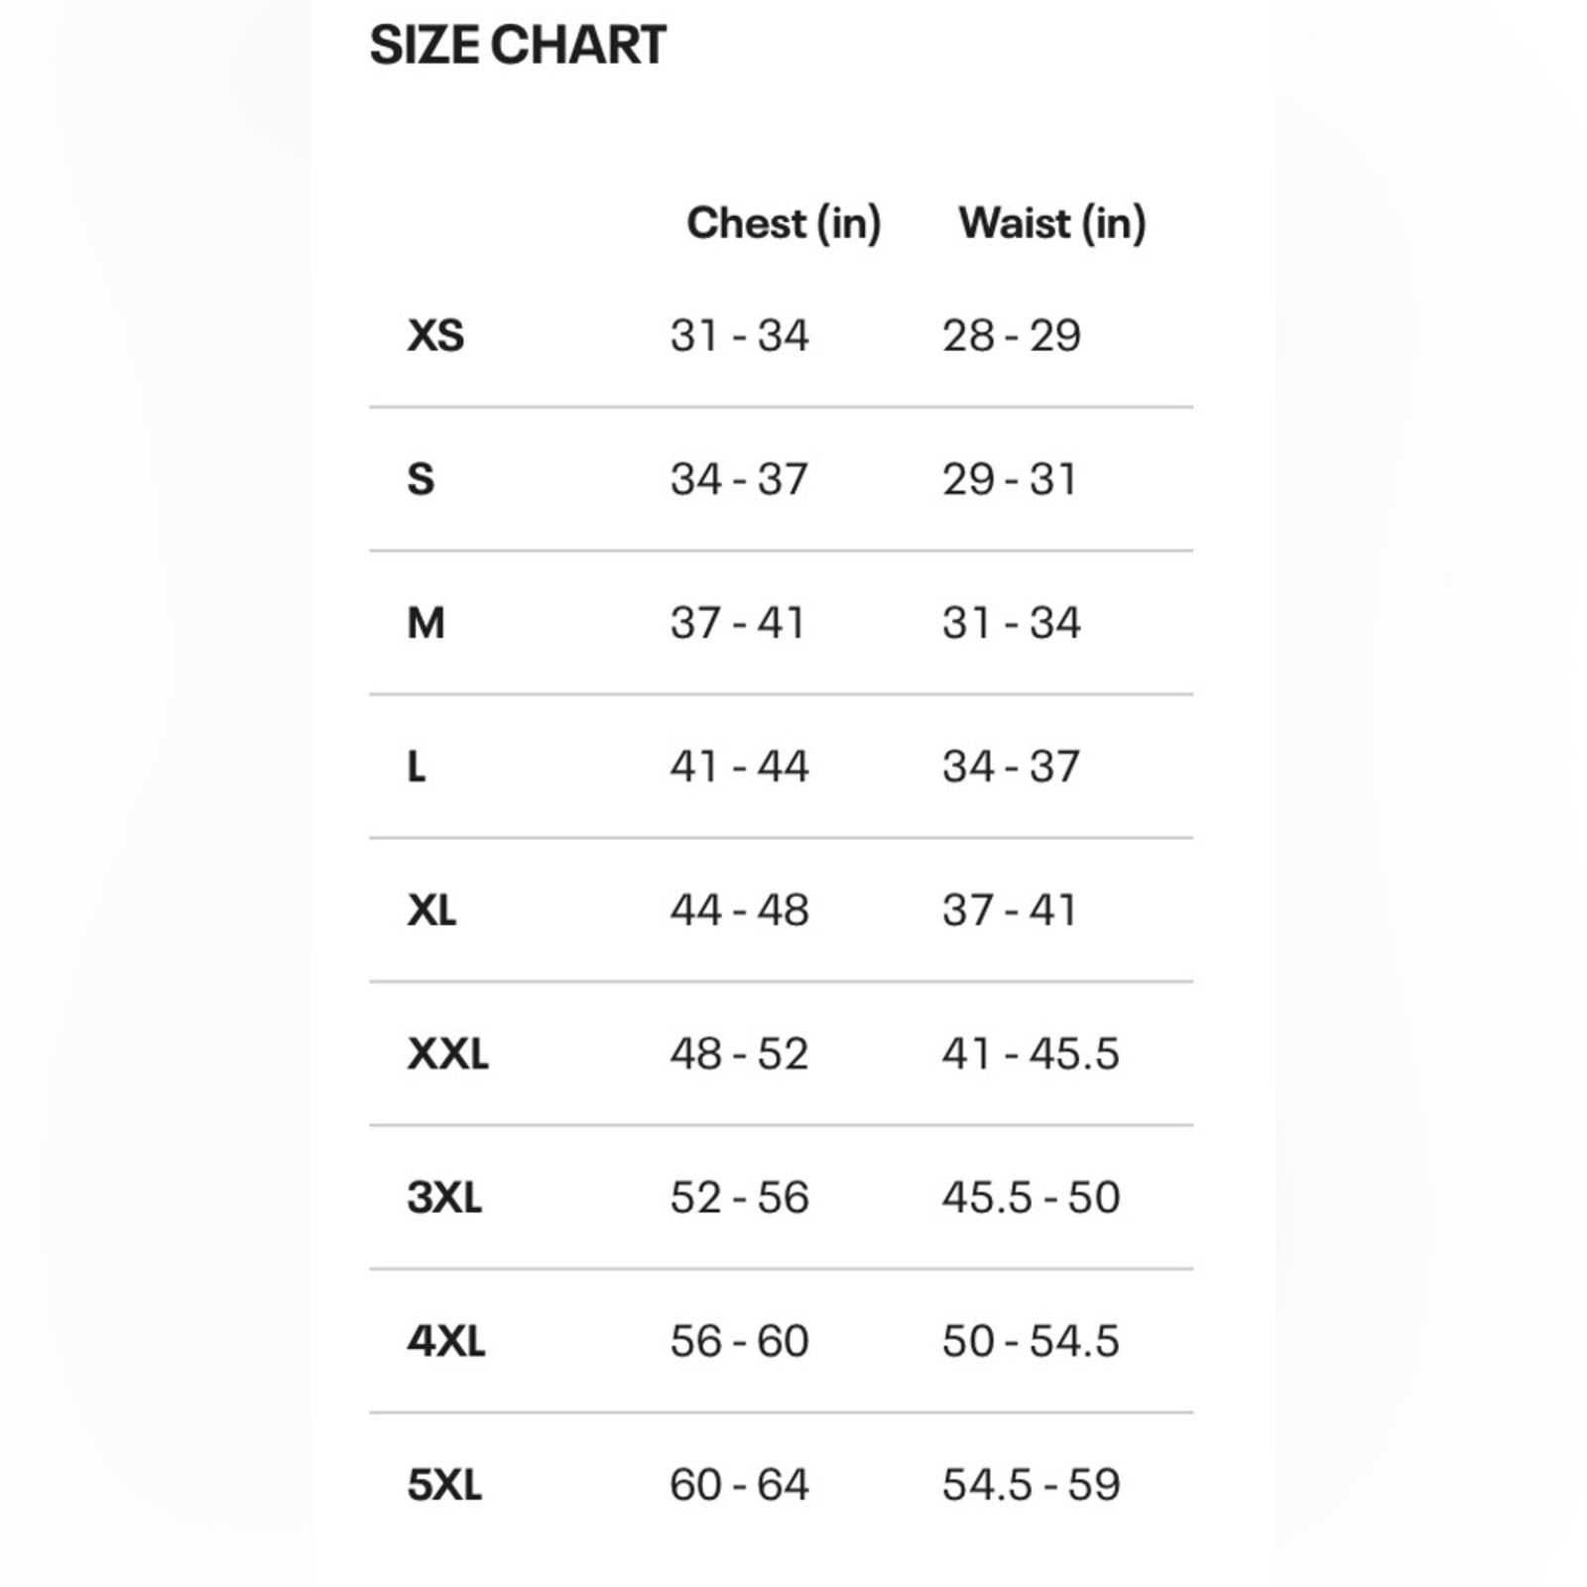Screen dimensions: 1587x1587
Task: Select waist value 29 - 31
Action: (1009, 479)
